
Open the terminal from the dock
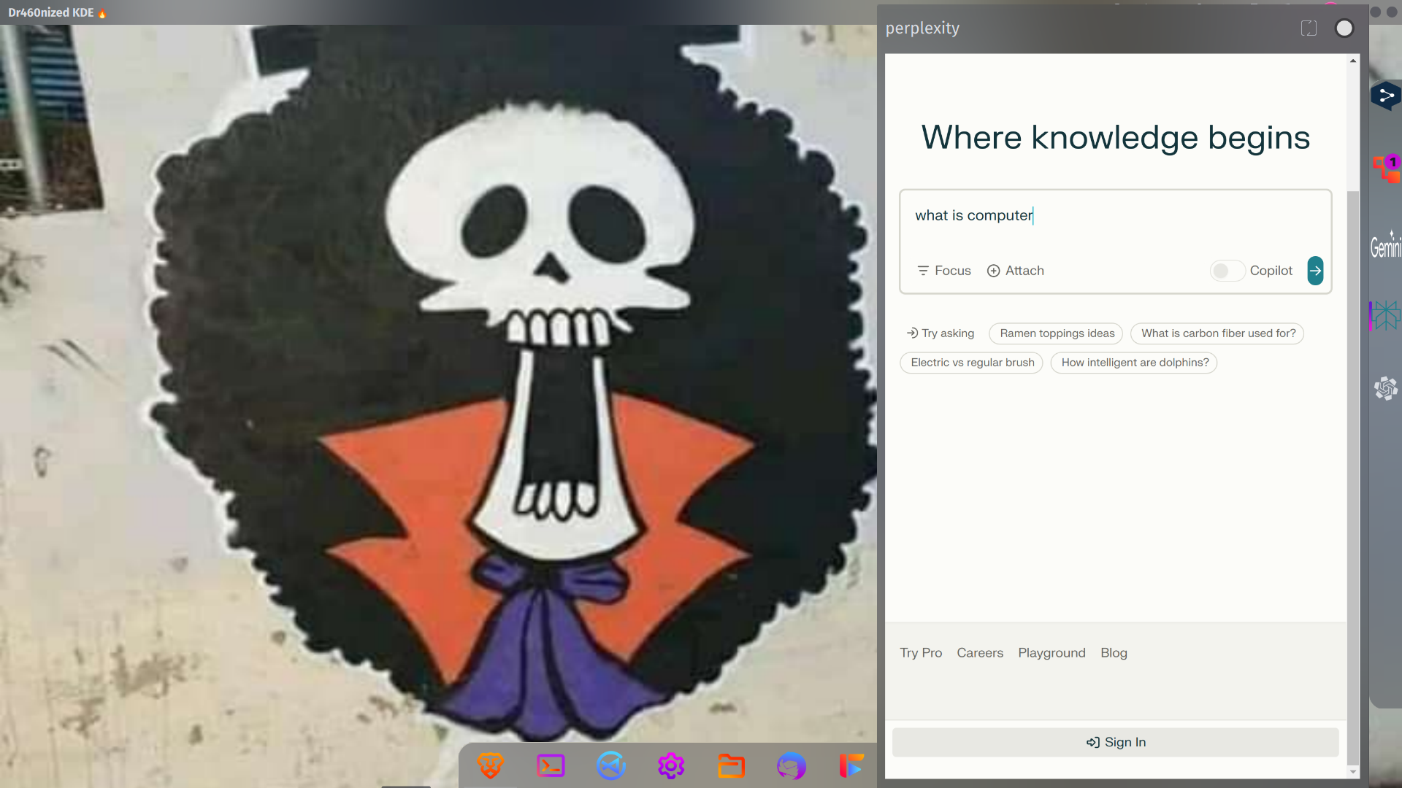tap(551, 765)
